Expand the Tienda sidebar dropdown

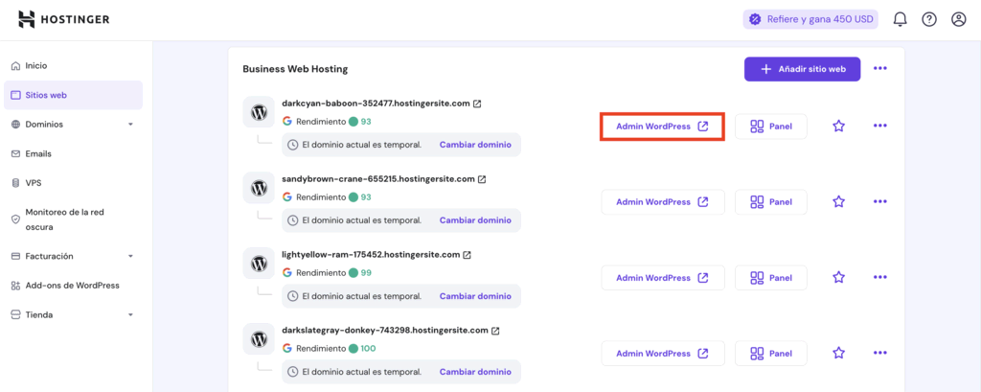130,315
